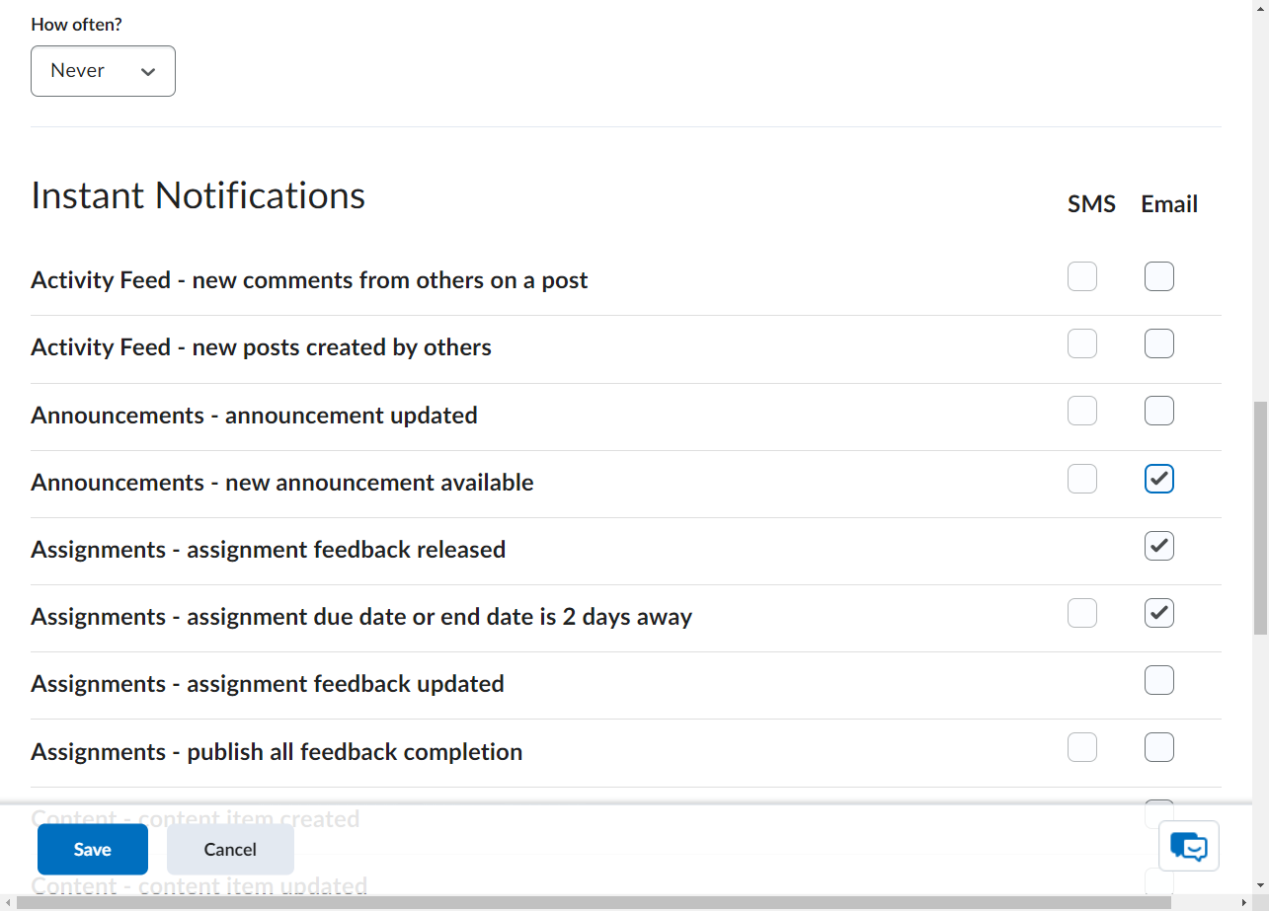Click 'Activity Feed - new posts created by others' text
Screen dimensions: 1269x911
[261, 347]
